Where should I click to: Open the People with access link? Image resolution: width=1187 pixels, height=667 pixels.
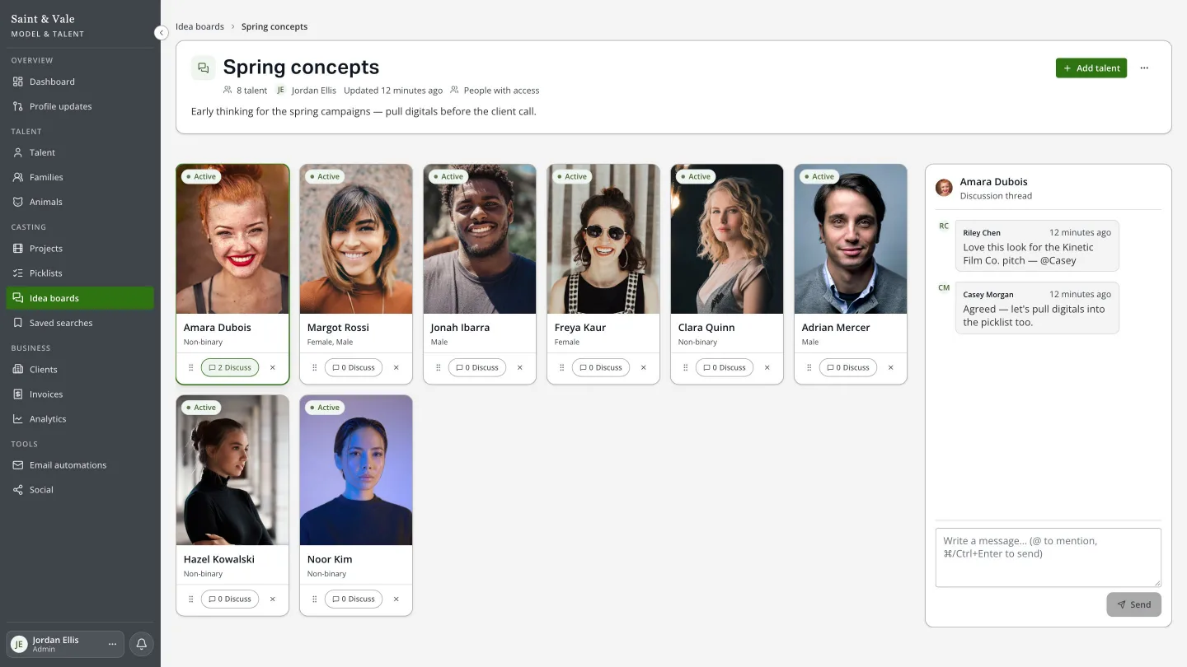[x=495, y=91]
